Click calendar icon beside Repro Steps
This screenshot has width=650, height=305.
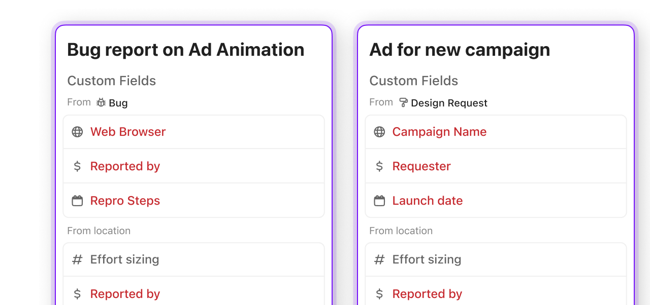coord(77,201)
